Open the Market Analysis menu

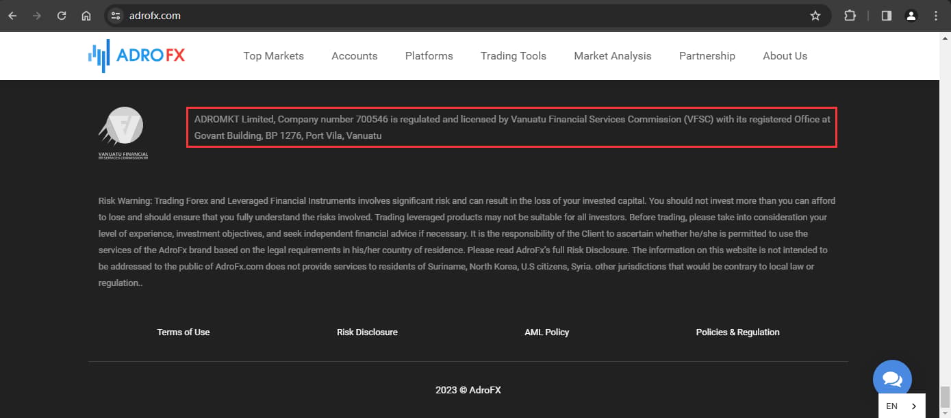(613, 56)
